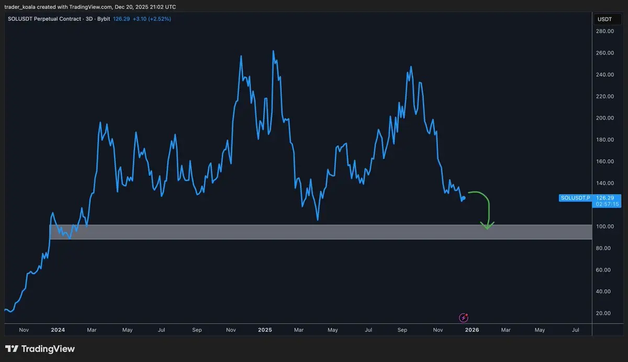The width and height of the screenshot is (628, 362).
Task: Click the 02:57:15 bar countdown
Action: 608,204
